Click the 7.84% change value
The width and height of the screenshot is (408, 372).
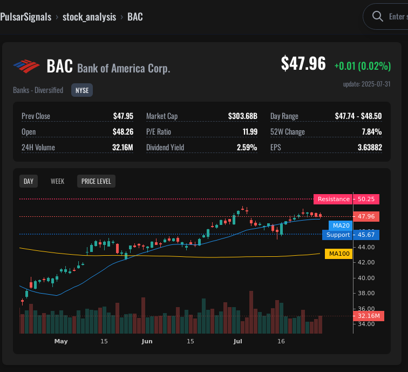372,131
